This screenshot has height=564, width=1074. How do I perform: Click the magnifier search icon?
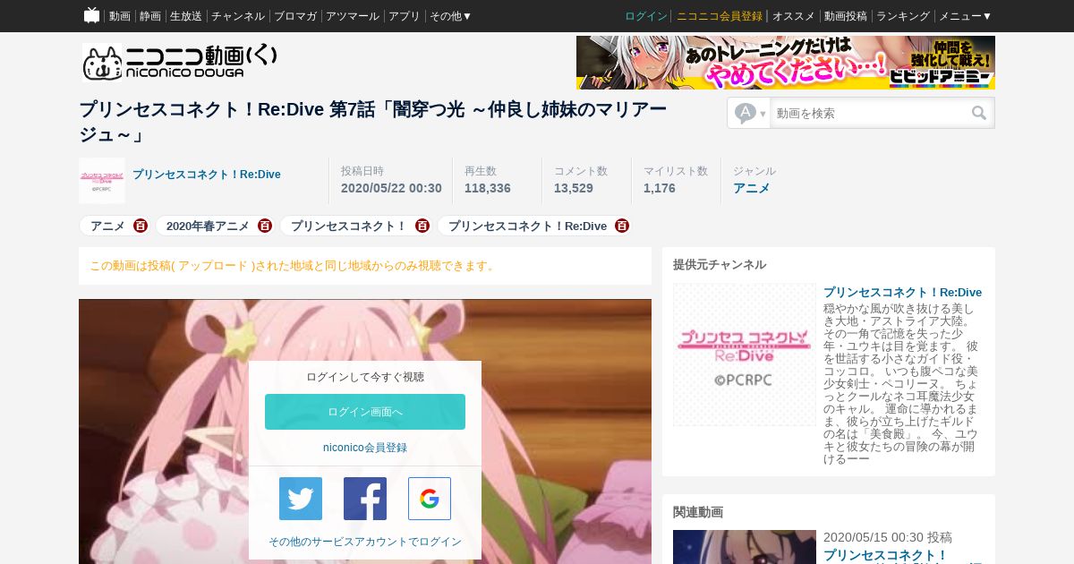(979, 114)
